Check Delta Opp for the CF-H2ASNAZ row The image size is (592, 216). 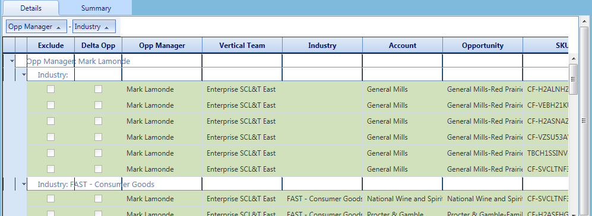click(98, 121)
